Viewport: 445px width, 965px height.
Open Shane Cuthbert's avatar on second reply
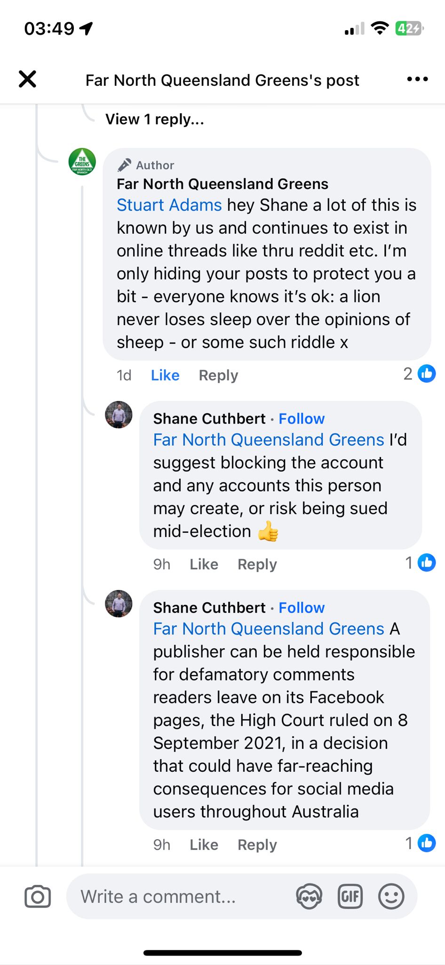(x=119, y=604)
